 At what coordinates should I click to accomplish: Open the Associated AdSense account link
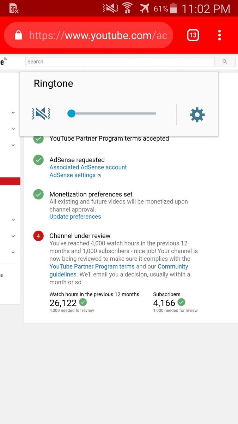88,167
